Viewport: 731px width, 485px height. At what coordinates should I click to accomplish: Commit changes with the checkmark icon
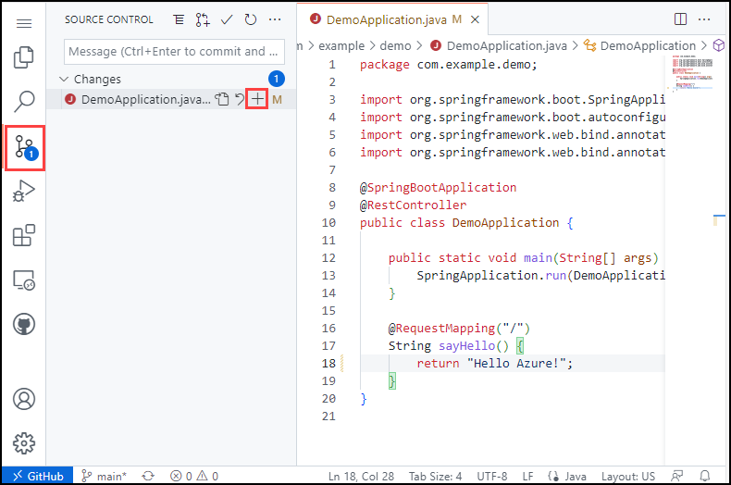[227, 19]
